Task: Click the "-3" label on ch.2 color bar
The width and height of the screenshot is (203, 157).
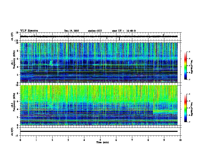Action: (x=189, y=94)
